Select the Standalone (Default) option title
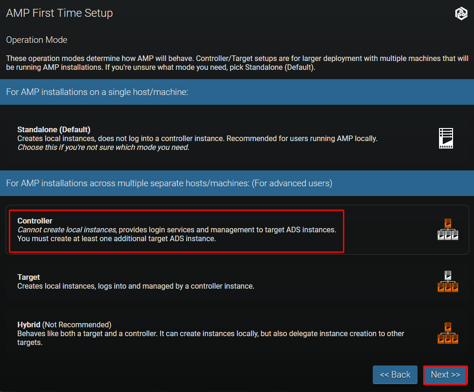This screenshot has height=392, width=474. [x=54, y=129]
